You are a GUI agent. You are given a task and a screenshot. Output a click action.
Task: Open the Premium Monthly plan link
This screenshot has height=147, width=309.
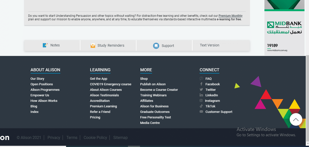(x=230, y=16)
